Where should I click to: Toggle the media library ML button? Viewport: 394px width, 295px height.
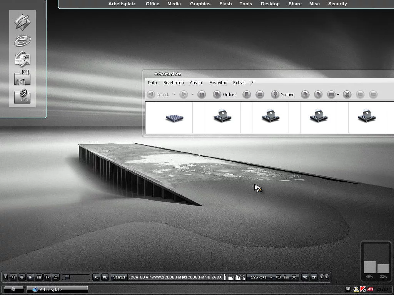(105, 277)
